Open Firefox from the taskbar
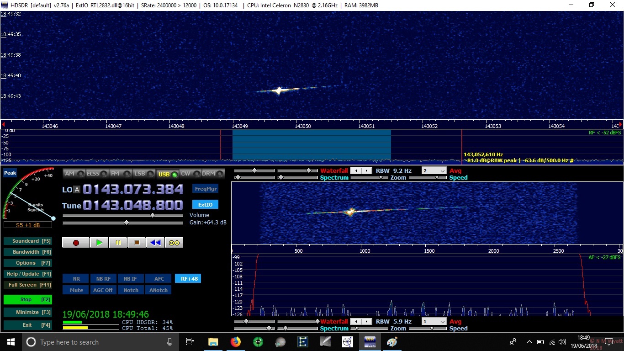 coord(236,342)
